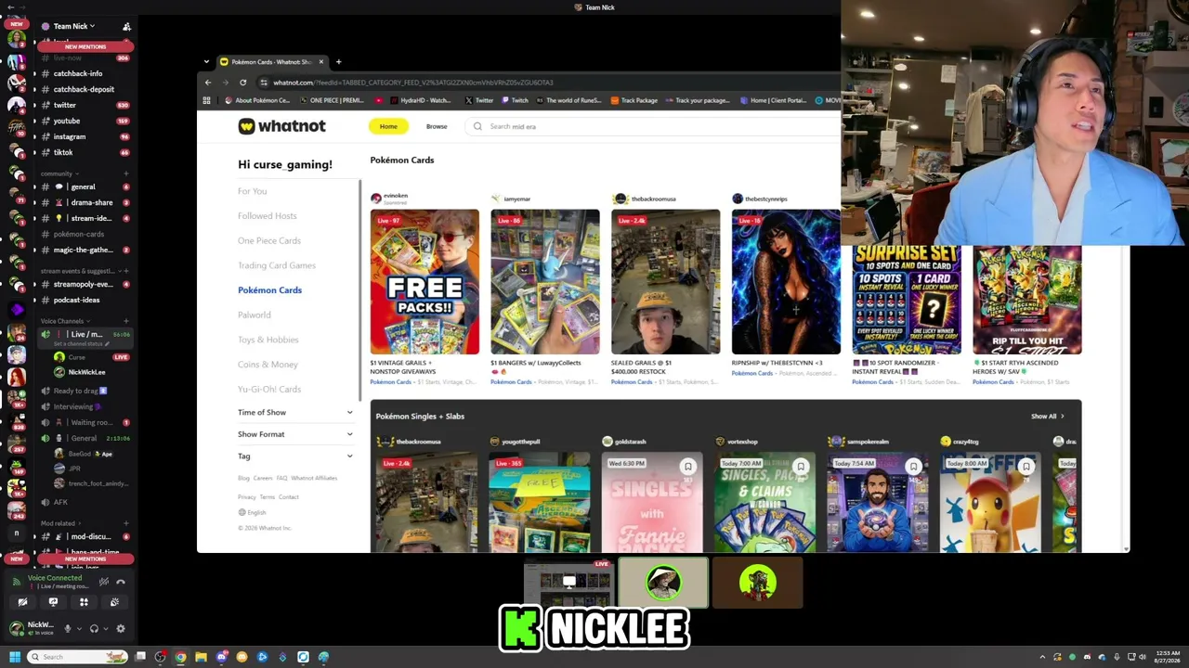Open microphone input options arrow
The width and height of the screenshot is (1189, 668).
(78, 629)
